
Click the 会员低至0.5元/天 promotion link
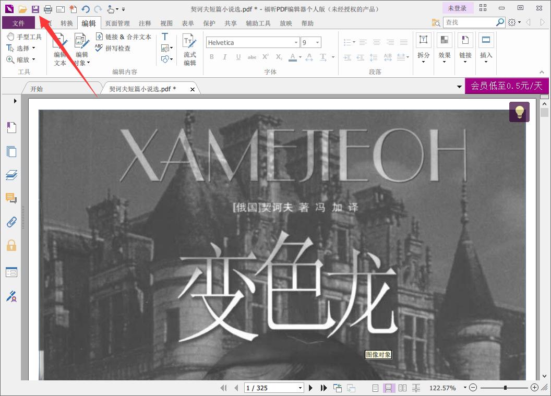click(x=507, y=86)
